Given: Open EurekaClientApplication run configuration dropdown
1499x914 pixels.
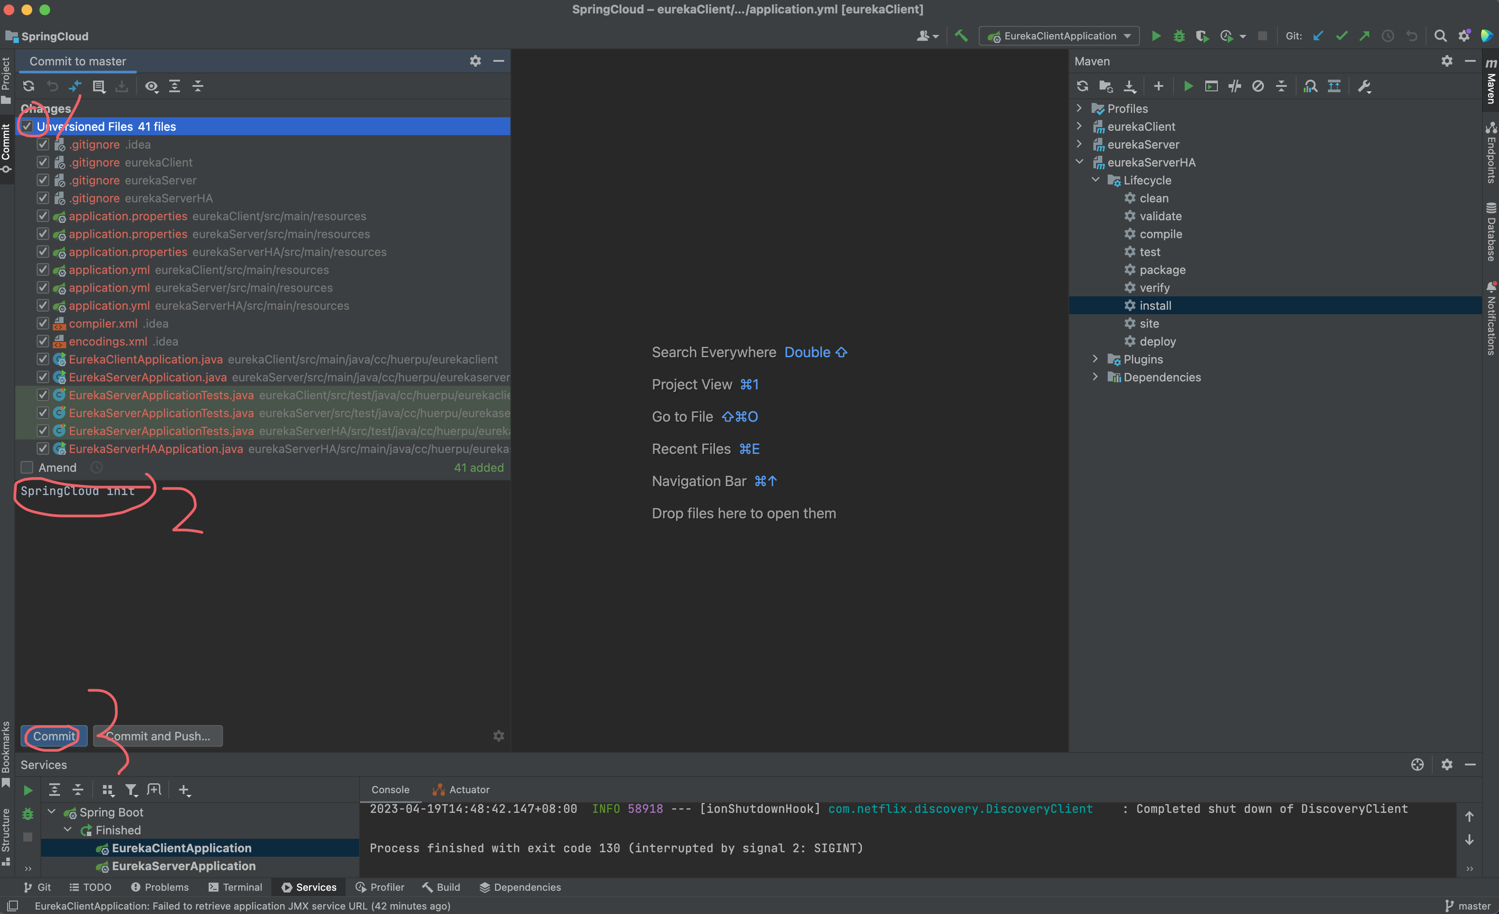Looking at the screenshot, I should (x=1060, y=36).
